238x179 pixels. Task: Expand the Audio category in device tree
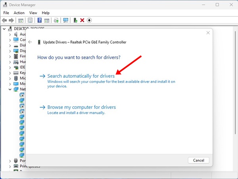[x=10, y=35]
